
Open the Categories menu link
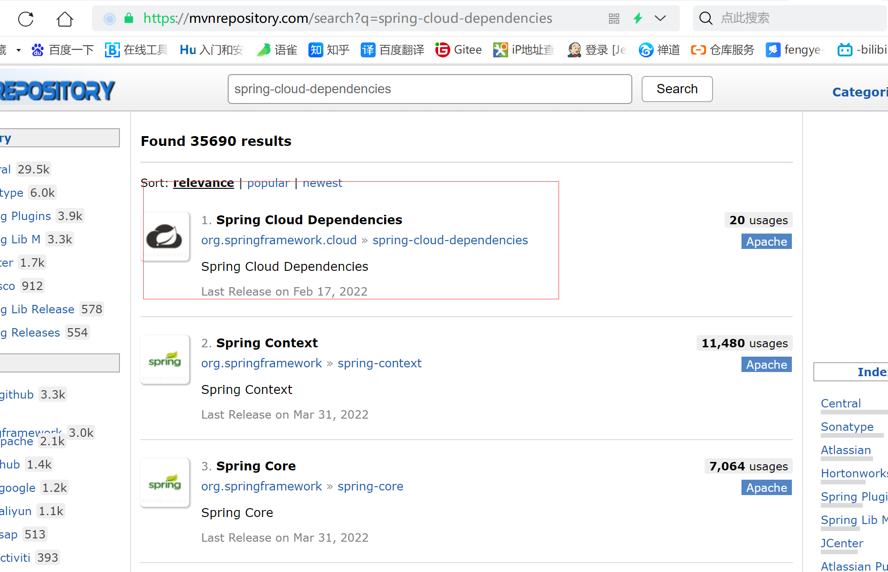860,92
